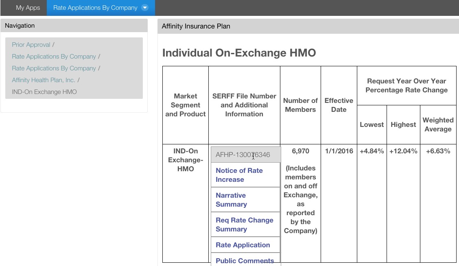459x266 pixels.
Task: View the Req Rate Change Summary
Action: [244, 225]
